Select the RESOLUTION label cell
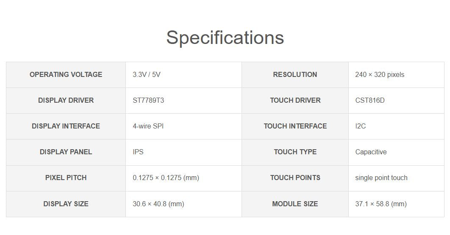The image size is (450, 235). (295, 75)
